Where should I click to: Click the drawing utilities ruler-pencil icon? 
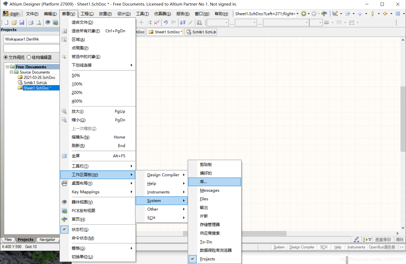point(335,14)
